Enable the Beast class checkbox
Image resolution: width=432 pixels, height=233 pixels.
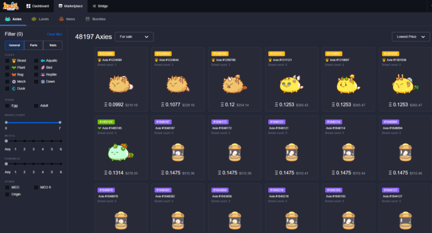[7, 60]
